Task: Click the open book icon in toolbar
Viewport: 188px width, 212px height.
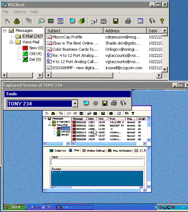Action: coord(104,21)
